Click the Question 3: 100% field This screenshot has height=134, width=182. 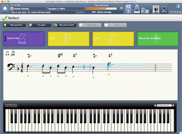coord(66,9)
